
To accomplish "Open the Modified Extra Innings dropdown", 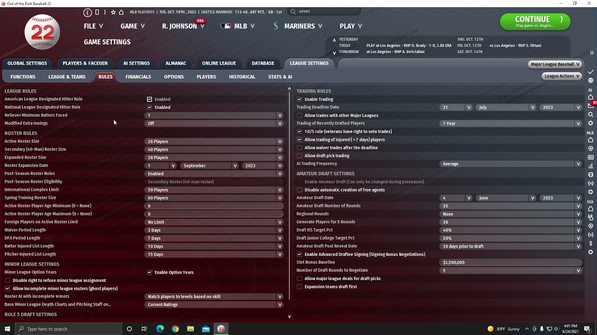I will click(x=214, y=123).
